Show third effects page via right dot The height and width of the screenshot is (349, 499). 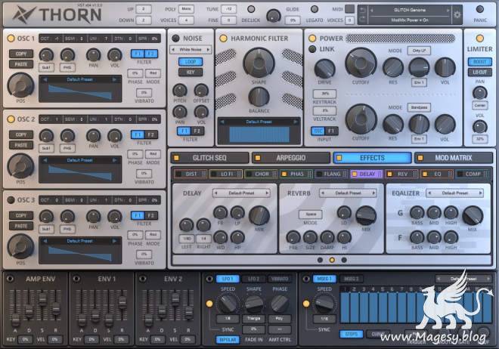(x=344, y=260)
